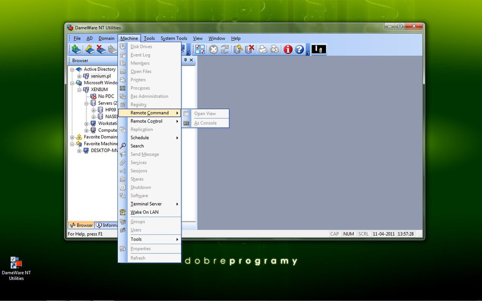This screenshot has width=482, height=301.
Task: Open the AD menu
Action: pos(89,38)
